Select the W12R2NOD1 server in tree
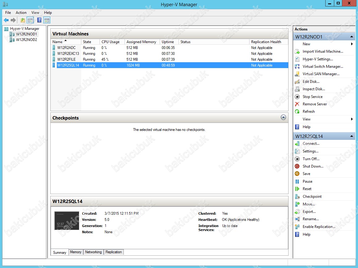The height and width of the screenshot is (268, 358). pos(26,34)
